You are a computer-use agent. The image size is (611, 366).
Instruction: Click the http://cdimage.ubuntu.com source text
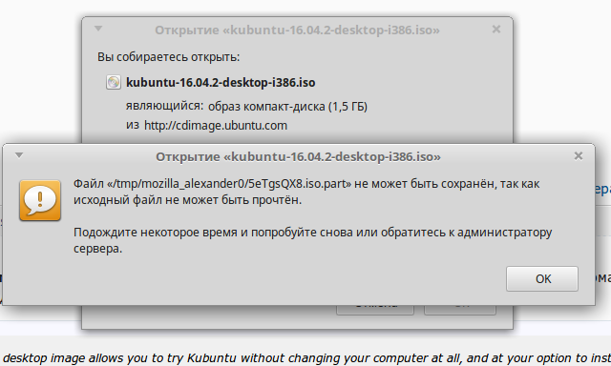(216, 126)
